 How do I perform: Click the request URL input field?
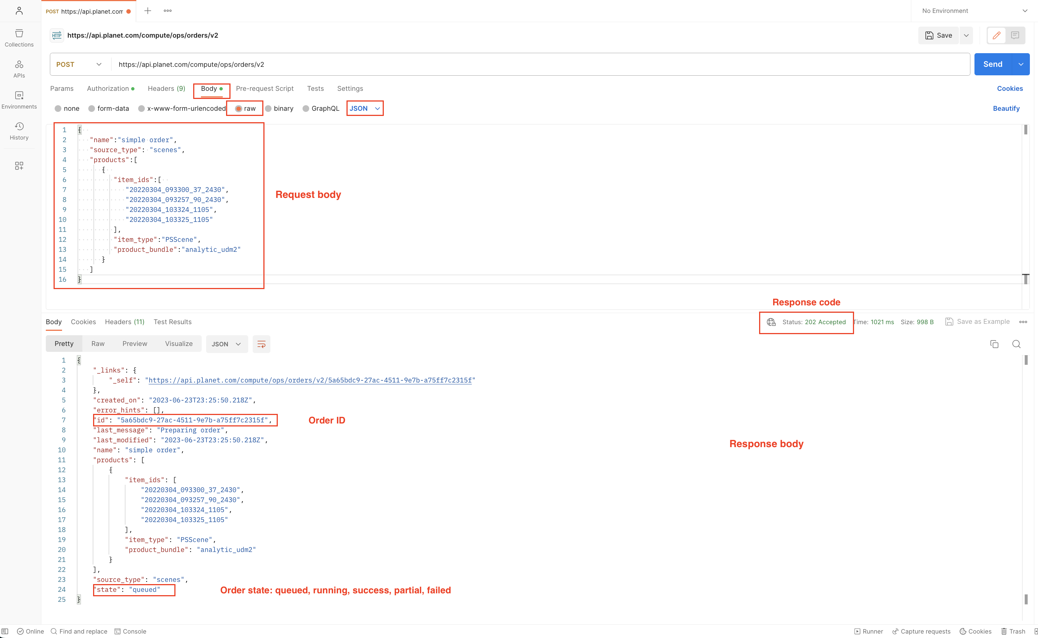pos(540,64)
